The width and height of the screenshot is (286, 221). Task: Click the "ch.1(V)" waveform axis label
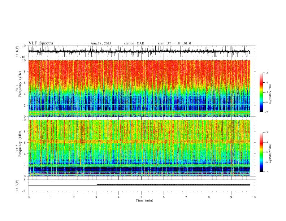click(x=17, y=51)
